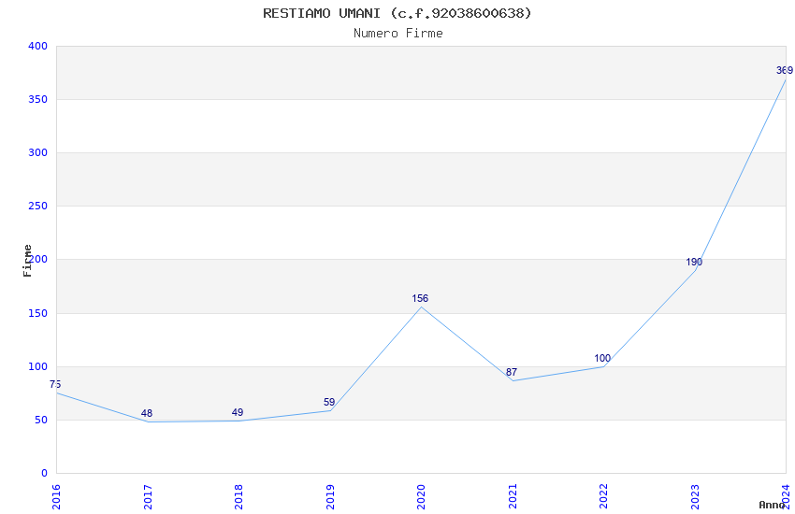This screenshot has width=795, height=514.
Task: Click the 49 data label for 2018
Action: pyautogui.click(x=238, y=413)
